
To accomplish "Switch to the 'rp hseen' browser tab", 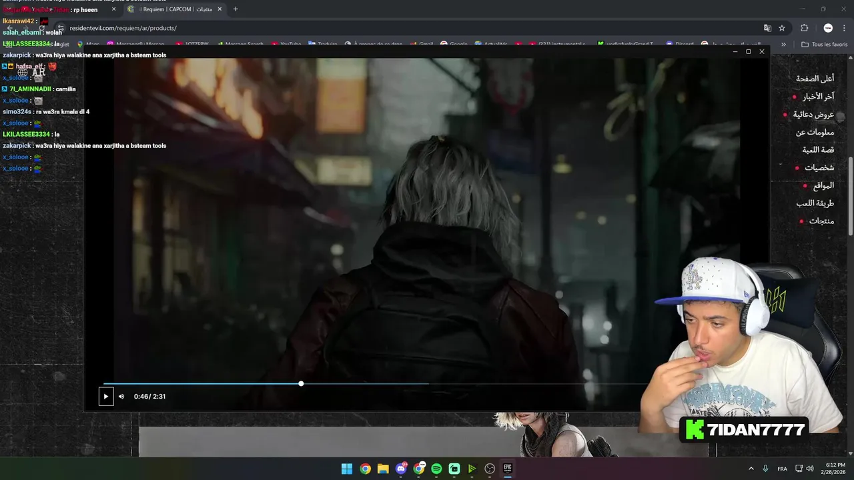I will (63, 9).
